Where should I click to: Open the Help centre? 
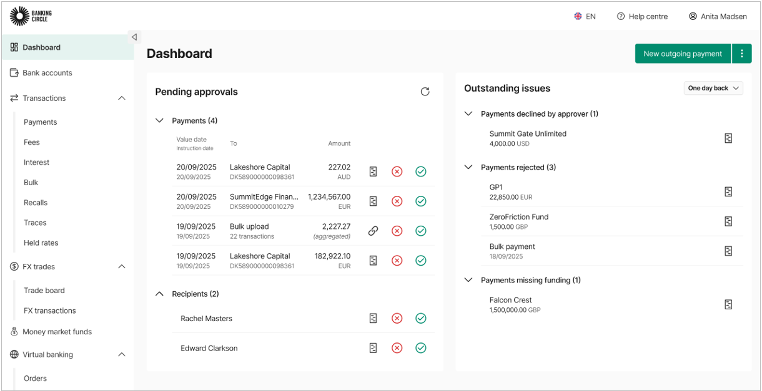(x=642, y=17)
